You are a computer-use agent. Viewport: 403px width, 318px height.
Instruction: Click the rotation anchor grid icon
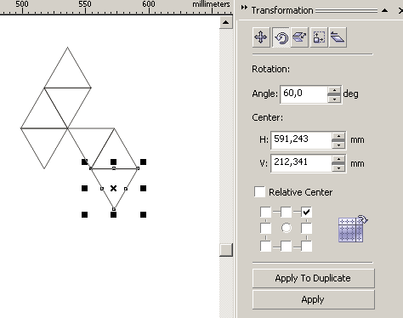coord(353,229)
